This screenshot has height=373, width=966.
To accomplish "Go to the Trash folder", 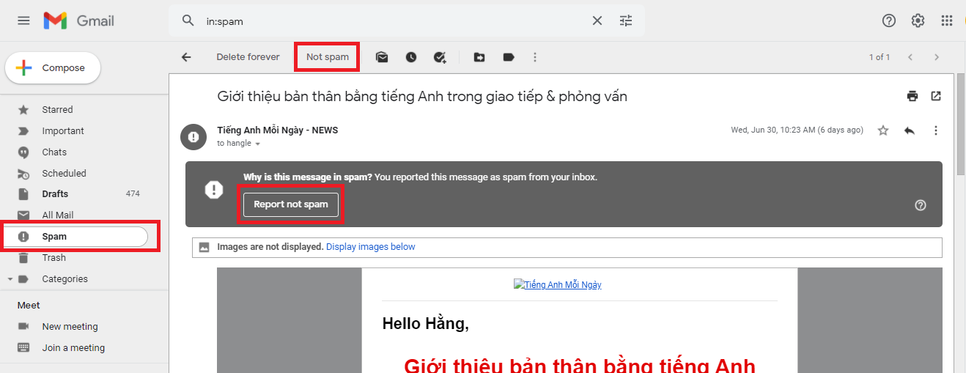I will click(54, 258).
